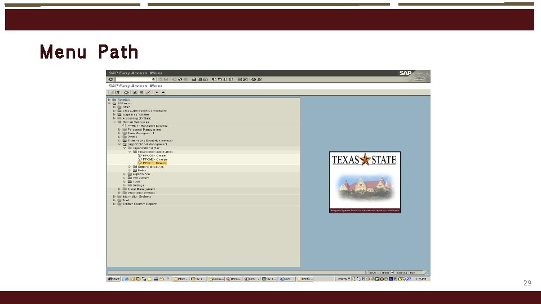The image size is (541, 304).
Task: Click the transaction icon beside PPOCE - Create
Action: pyautogui.click(x=140, y=155)
